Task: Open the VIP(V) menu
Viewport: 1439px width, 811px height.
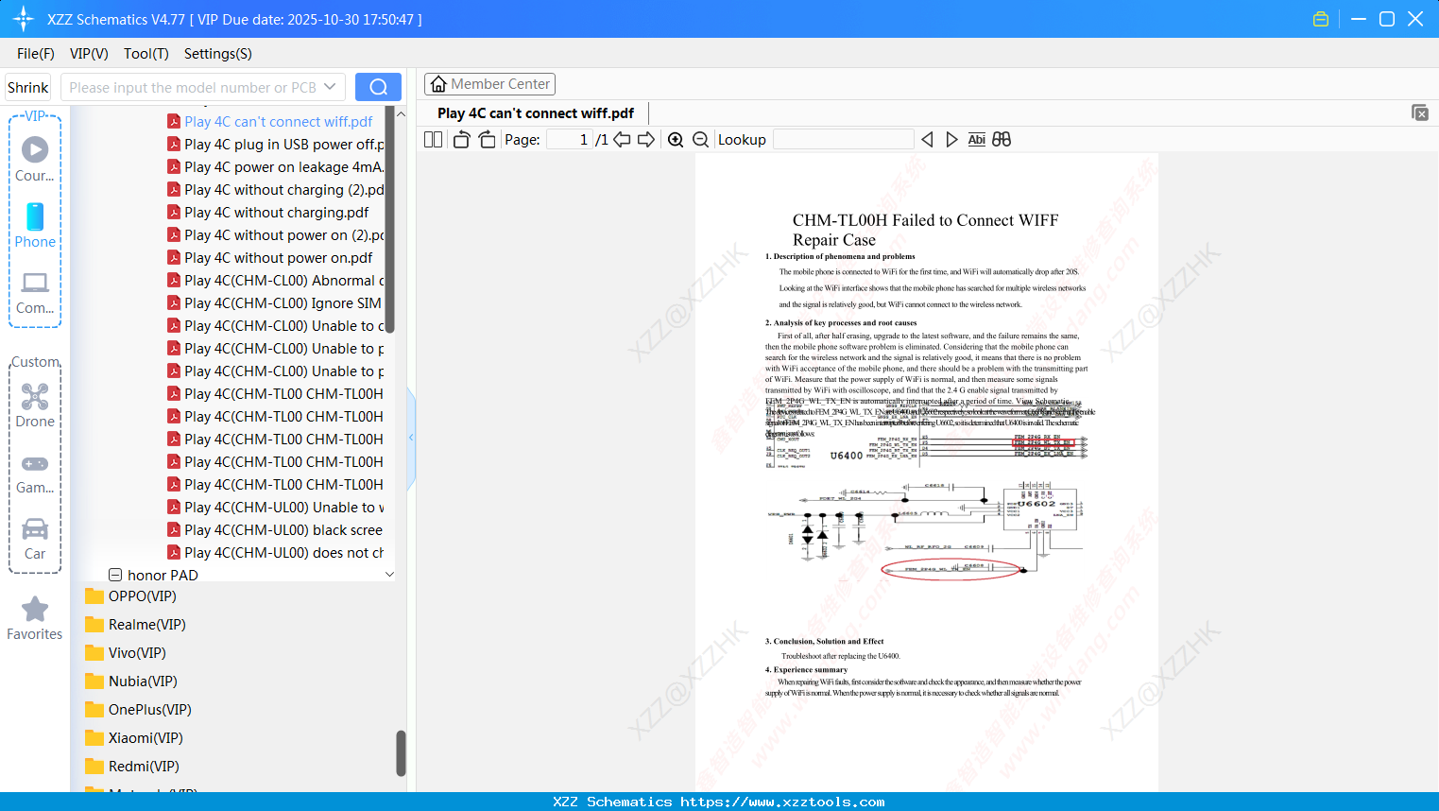Action: [89, 54]
